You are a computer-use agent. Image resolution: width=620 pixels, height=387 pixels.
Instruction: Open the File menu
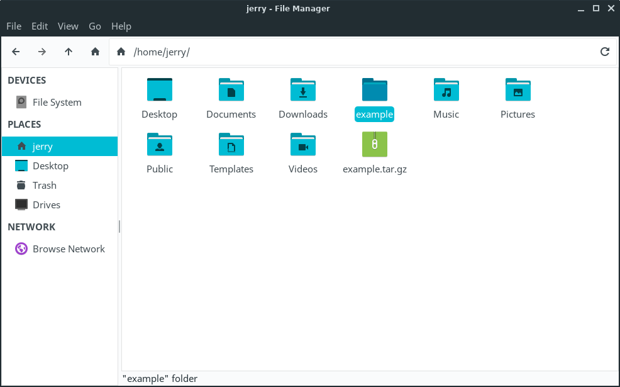pyautogui.click(x=14, y=26)
